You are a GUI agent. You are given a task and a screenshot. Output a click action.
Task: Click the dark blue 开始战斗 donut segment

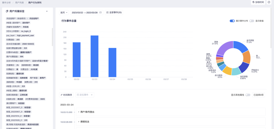click(x=244, y=68)
